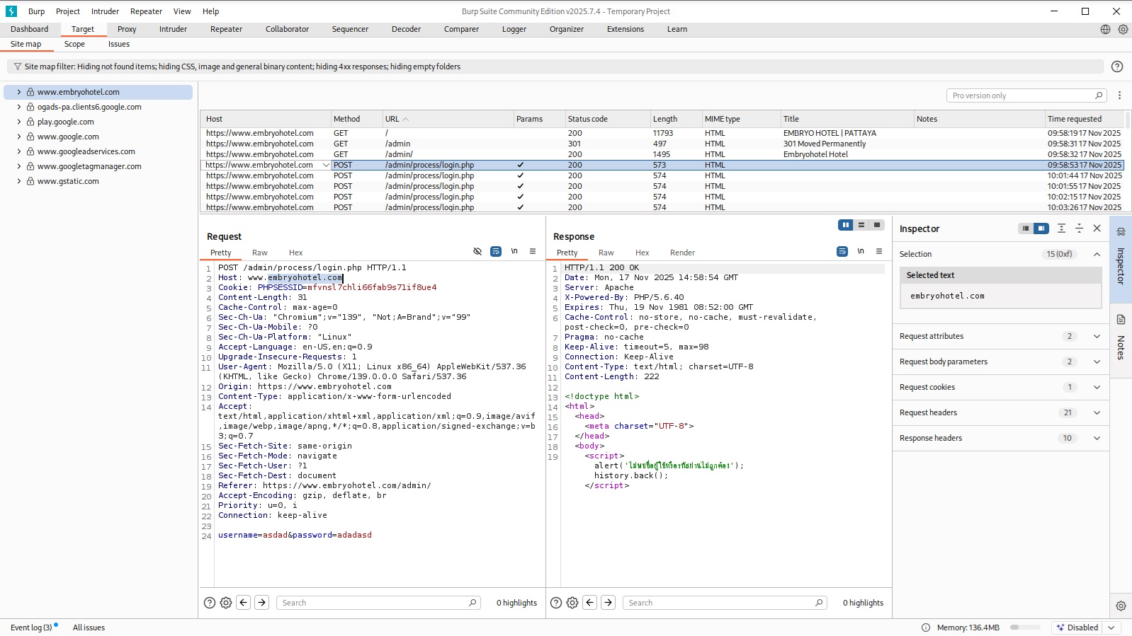Set Inspector to docked right layout
1132x636 pixels.
tap(1041, 229)
